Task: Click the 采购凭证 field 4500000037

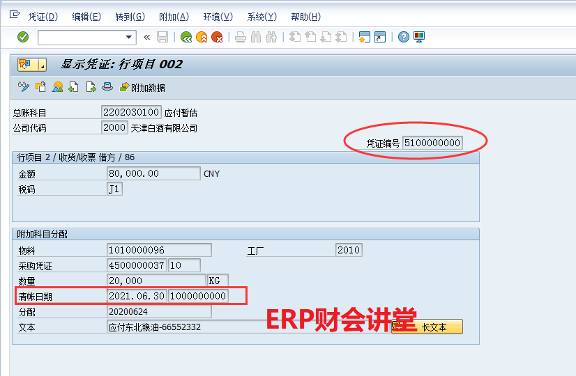Action: (x=137, y=265)
